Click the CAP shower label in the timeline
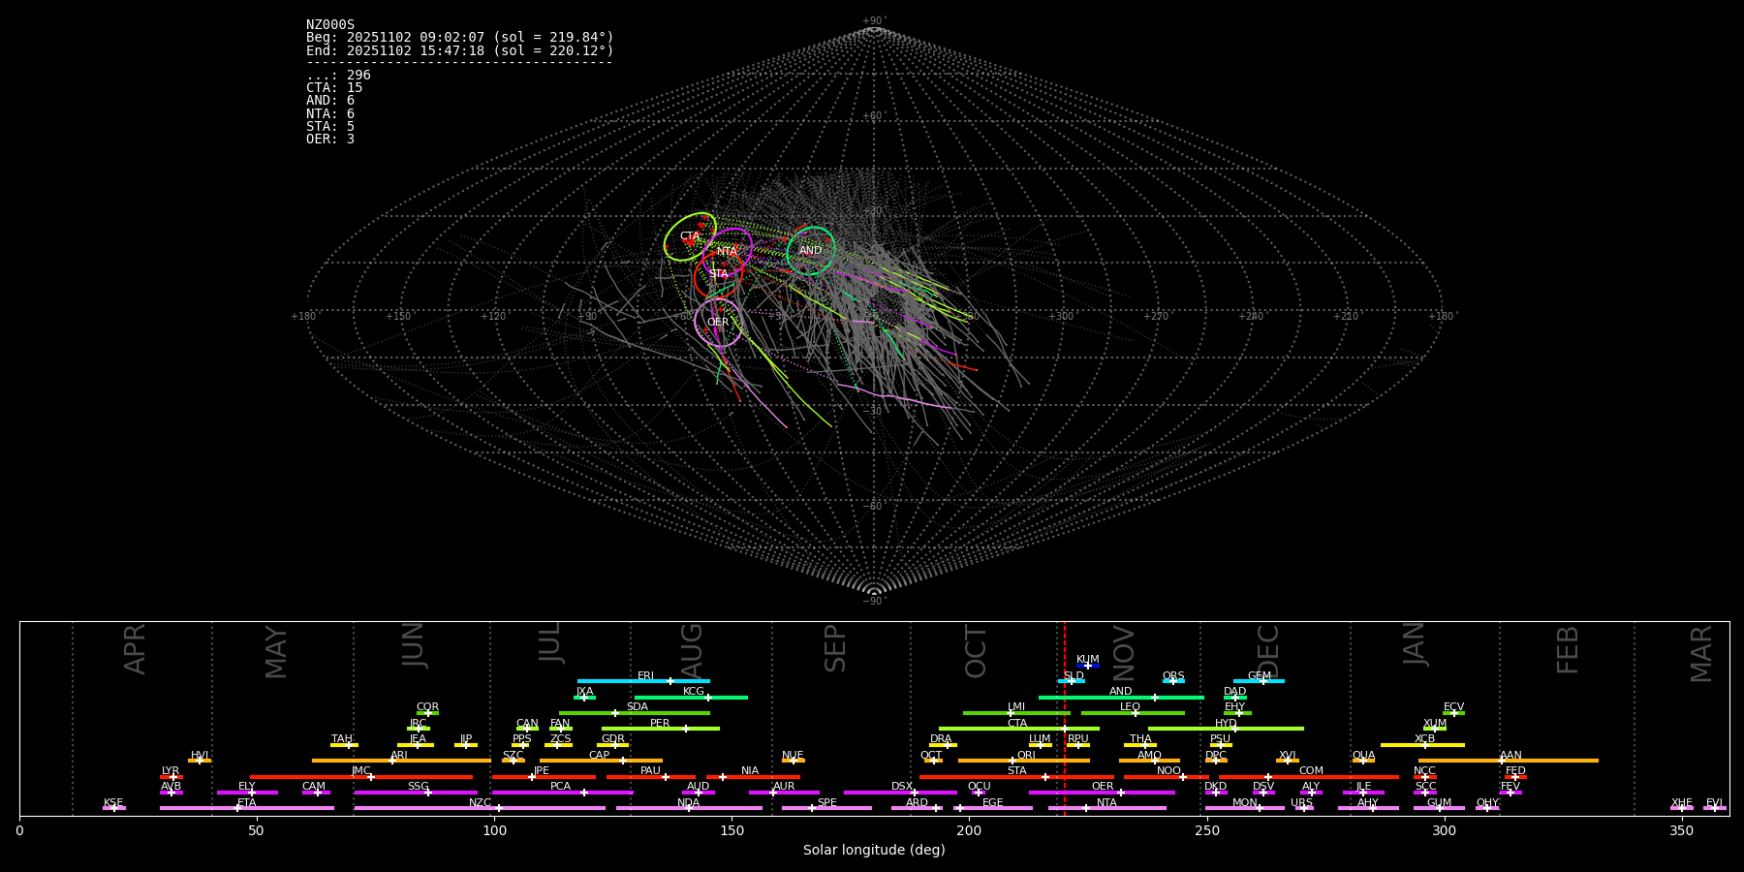This screenshot has height=872, width=1744. [600, 756]
